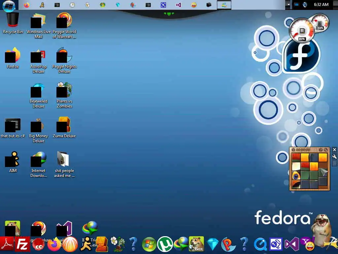Show hidden system tray icons
The image size is (338, 254).
pos(288,5)
